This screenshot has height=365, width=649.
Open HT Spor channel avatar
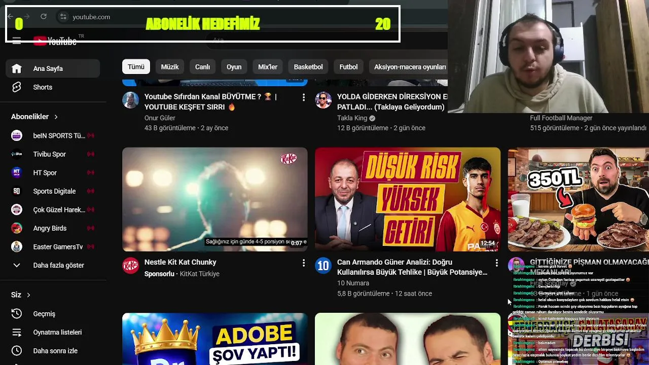pos(17,172)
